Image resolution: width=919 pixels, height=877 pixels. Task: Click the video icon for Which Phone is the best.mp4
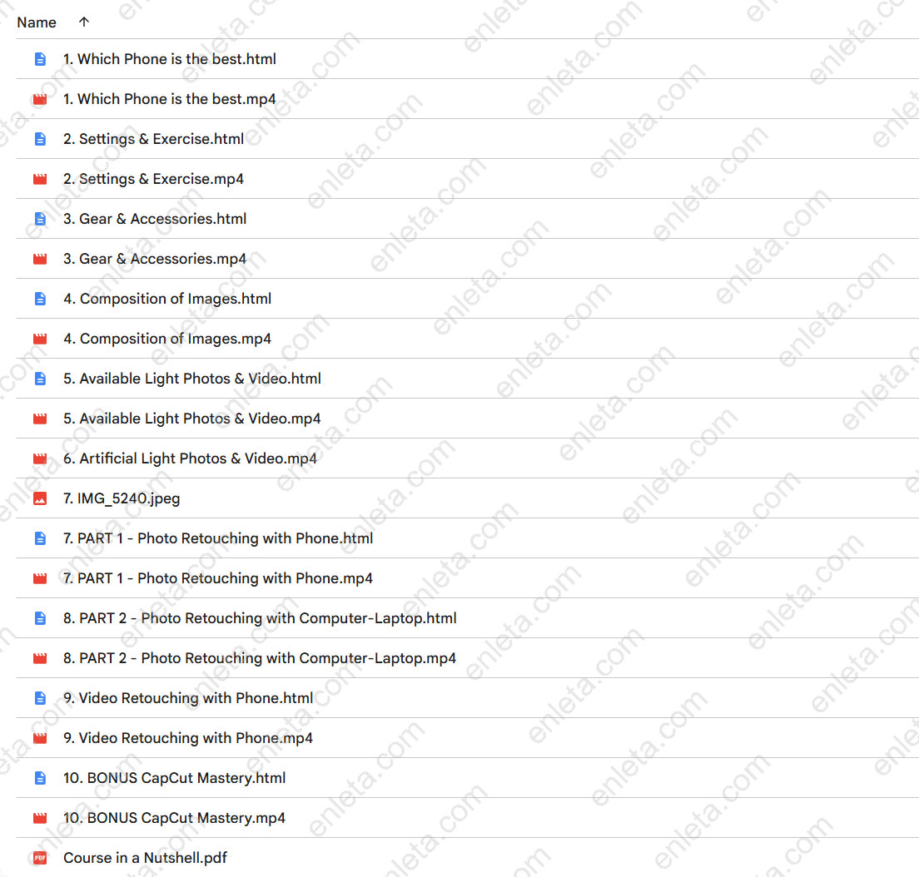tap(40, 99)
